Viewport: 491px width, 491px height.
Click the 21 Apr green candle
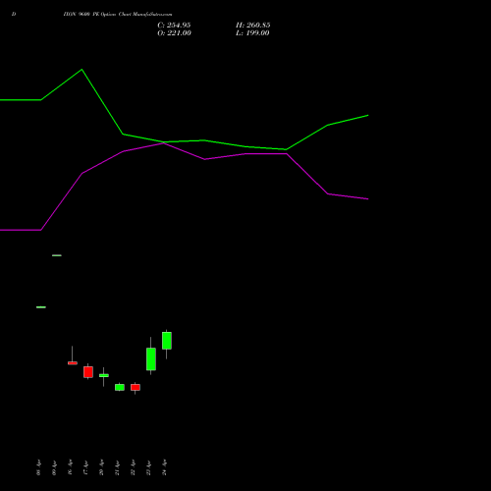(120, 387)
